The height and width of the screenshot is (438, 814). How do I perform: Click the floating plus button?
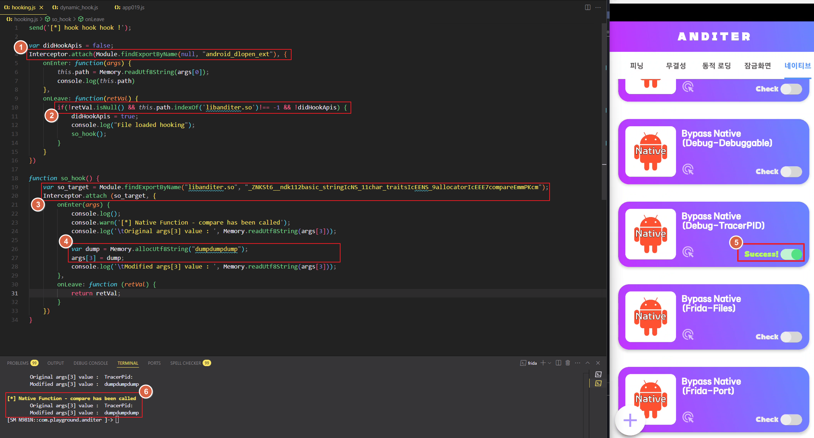click(x=630, y=420)
